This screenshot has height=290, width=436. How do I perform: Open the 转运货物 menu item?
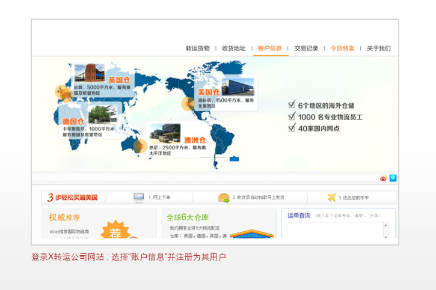[x=197, y=49]
